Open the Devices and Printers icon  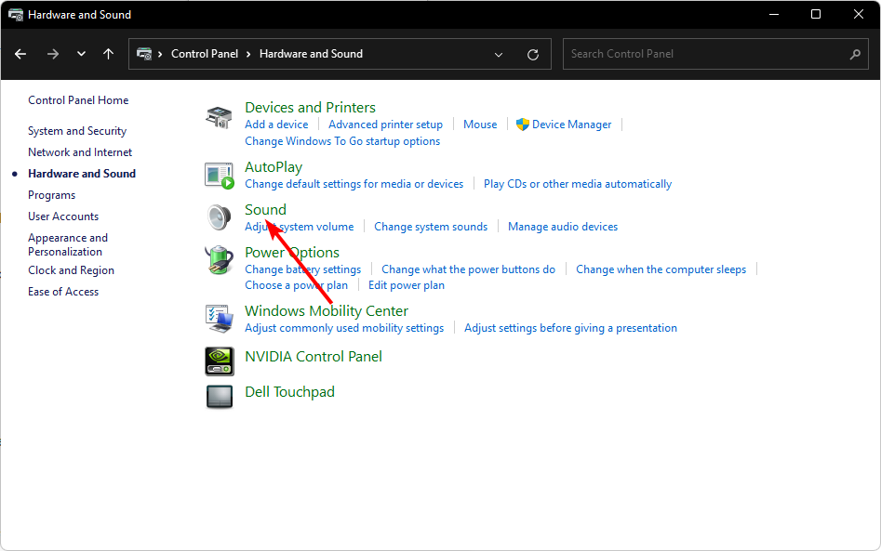[x=220, y=117]
